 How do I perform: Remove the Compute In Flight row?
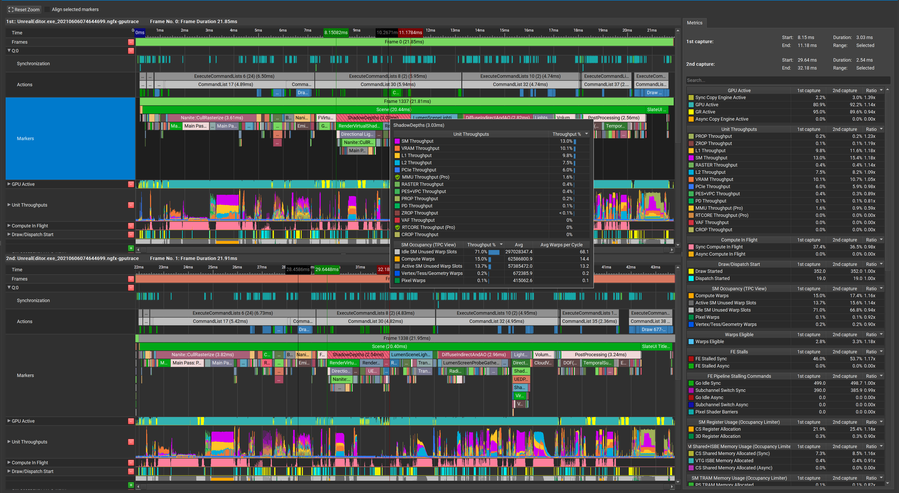(131, 226)
